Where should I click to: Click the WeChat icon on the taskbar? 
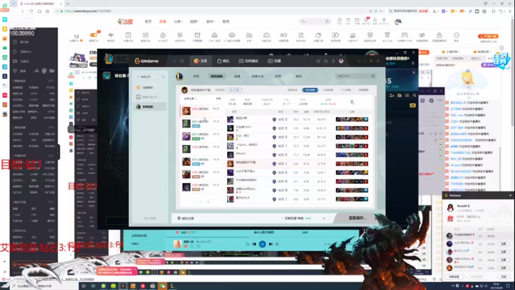point(162,286)
